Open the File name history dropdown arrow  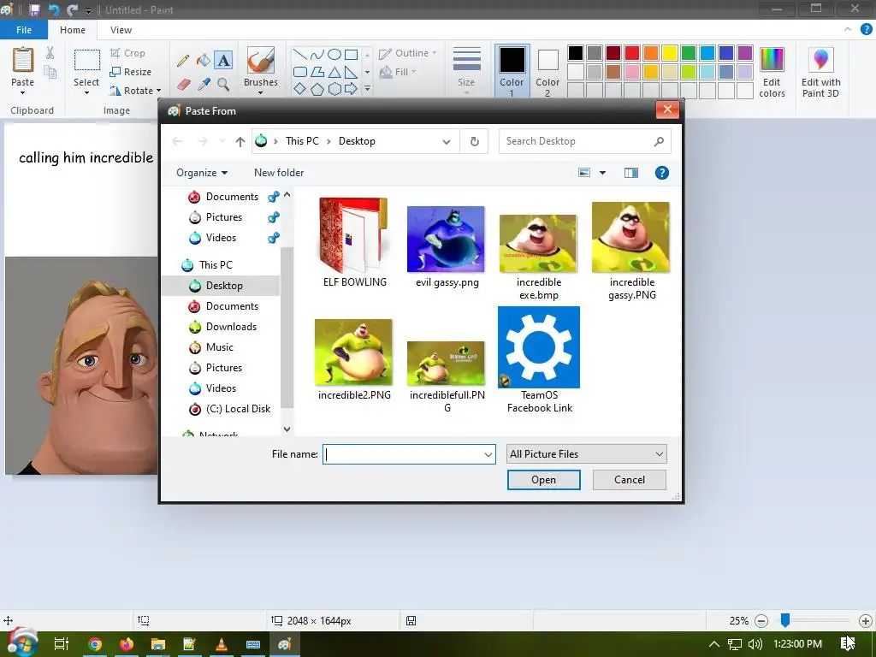point(488,455)
